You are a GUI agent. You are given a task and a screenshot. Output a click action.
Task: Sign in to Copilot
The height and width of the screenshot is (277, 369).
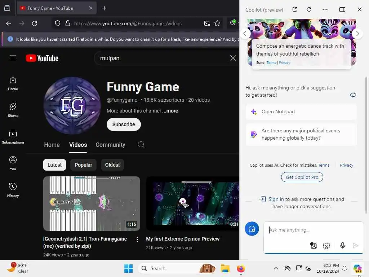tap(276, 199)
